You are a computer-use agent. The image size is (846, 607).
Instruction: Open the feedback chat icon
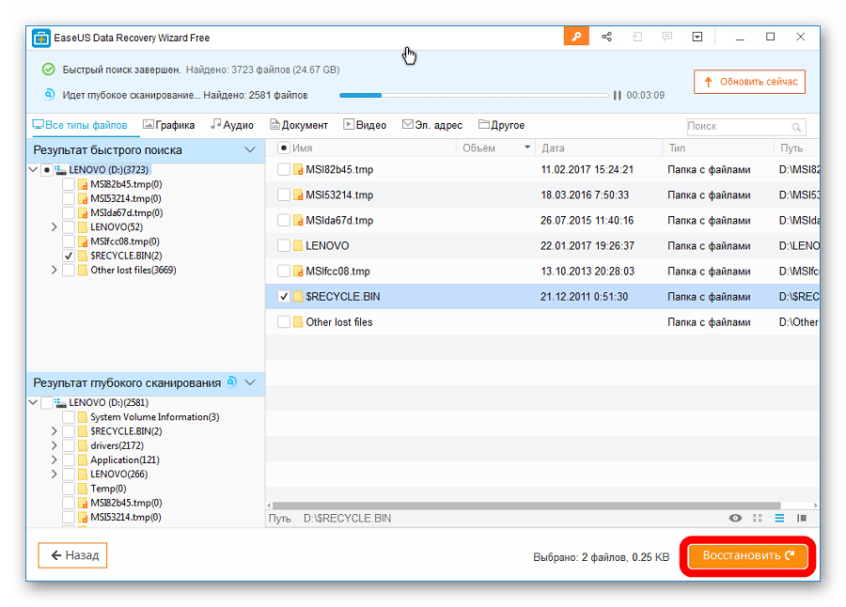pyautogui.click(x=666, y=37)
